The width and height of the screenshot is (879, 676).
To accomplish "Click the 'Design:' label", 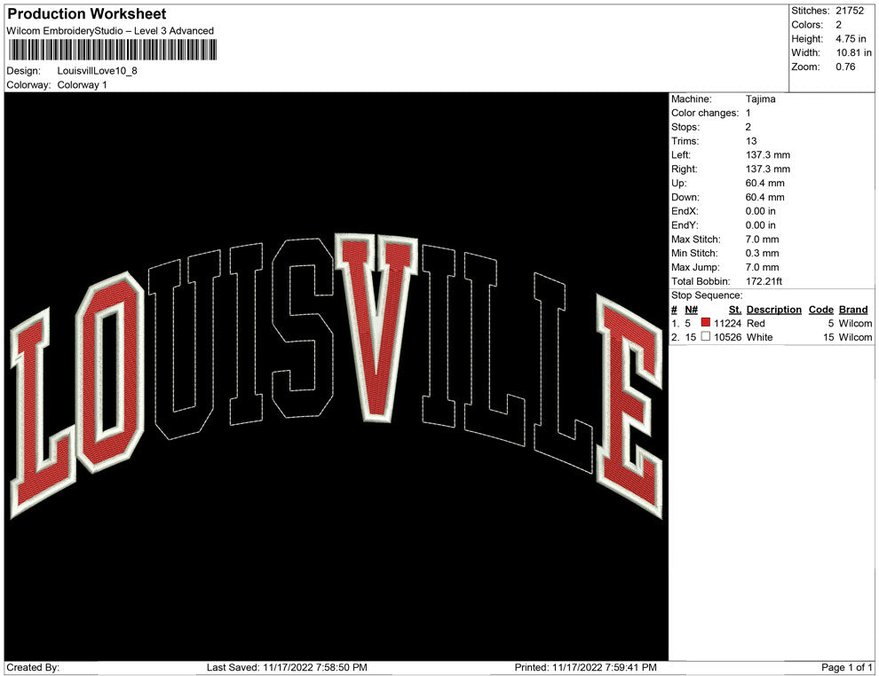I will click(x=24, y=71).
